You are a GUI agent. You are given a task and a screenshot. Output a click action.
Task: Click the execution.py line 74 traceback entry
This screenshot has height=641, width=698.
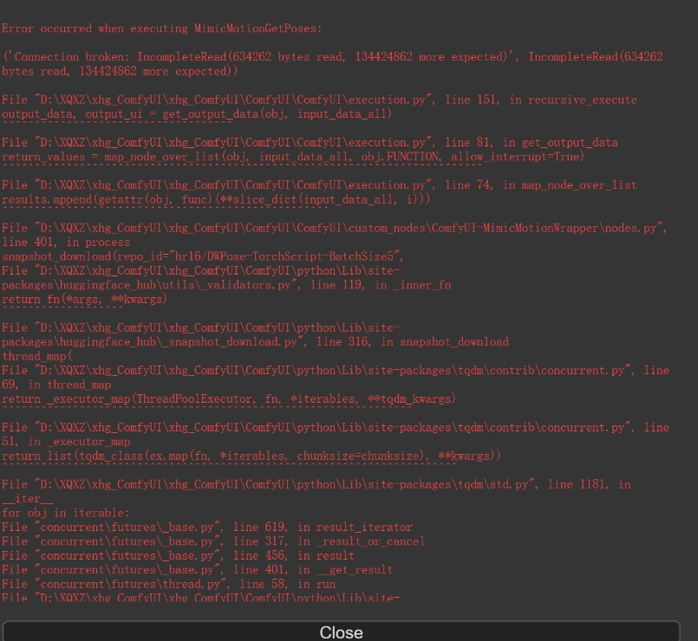[319, 185]
